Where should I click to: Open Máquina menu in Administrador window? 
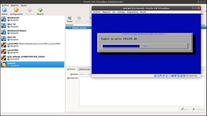tap(15, 5)
